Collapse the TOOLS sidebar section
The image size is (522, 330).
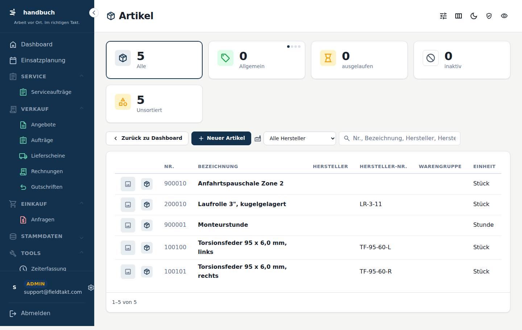pos(47,253)
